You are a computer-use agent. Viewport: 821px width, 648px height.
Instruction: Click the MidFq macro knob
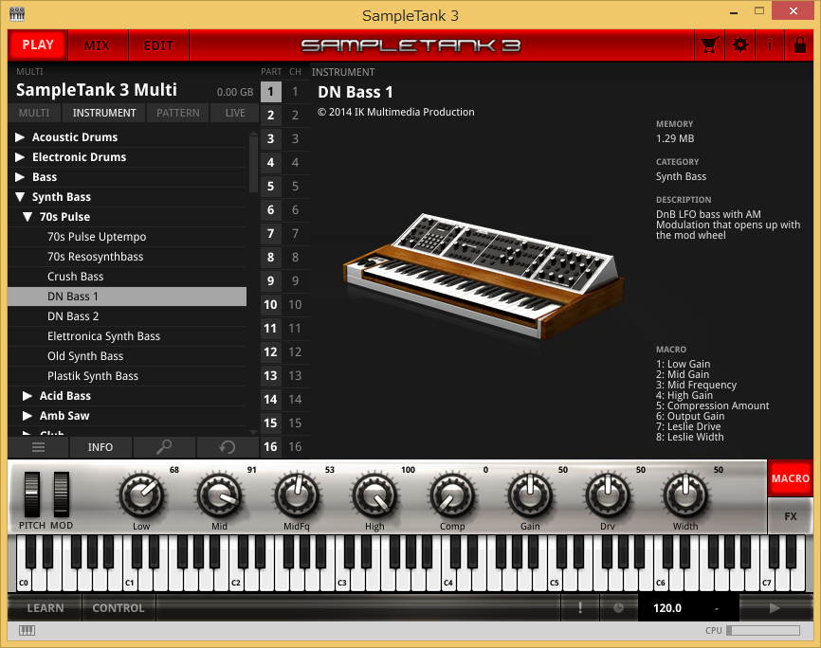point(297,495)
